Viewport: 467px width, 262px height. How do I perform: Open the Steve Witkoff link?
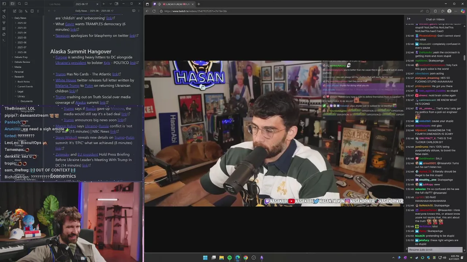click(x=66, y=138)
